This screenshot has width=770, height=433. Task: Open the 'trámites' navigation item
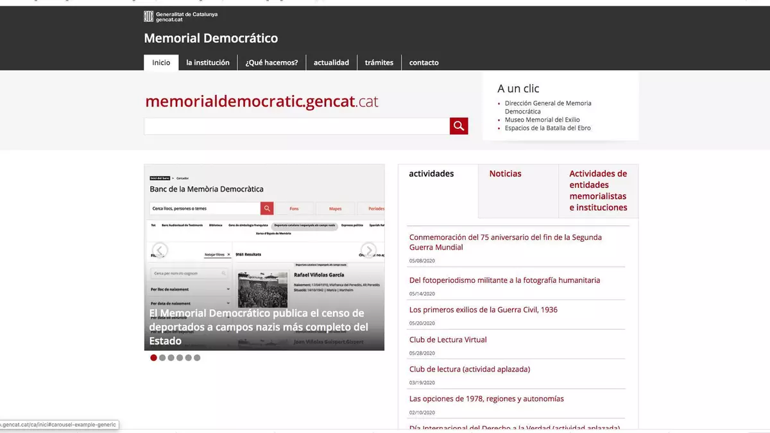pyautogui.click(x=379, y=63)
